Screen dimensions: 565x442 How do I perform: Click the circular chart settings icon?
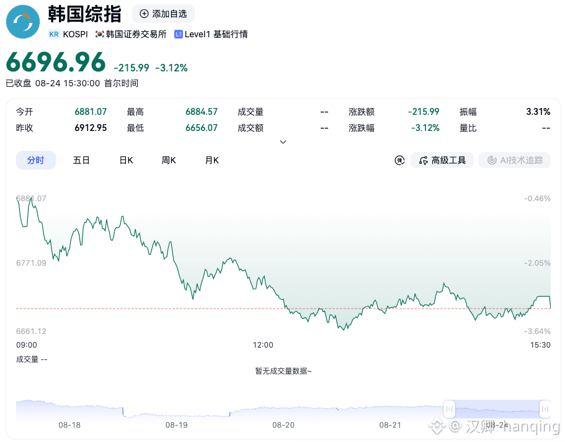[x=399, y=160]
